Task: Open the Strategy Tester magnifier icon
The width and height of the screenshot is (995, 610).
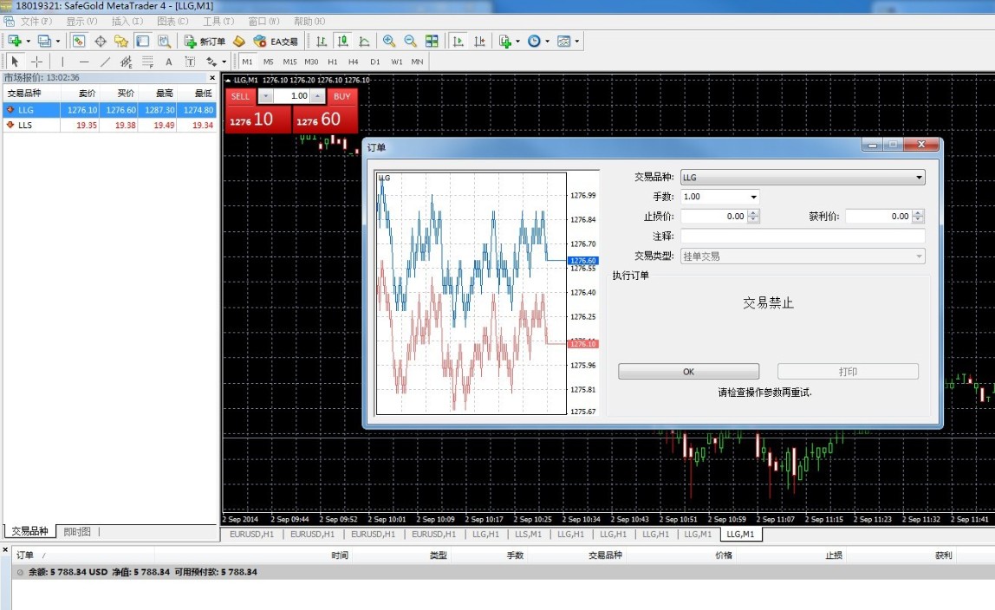Action: [165, 42]
